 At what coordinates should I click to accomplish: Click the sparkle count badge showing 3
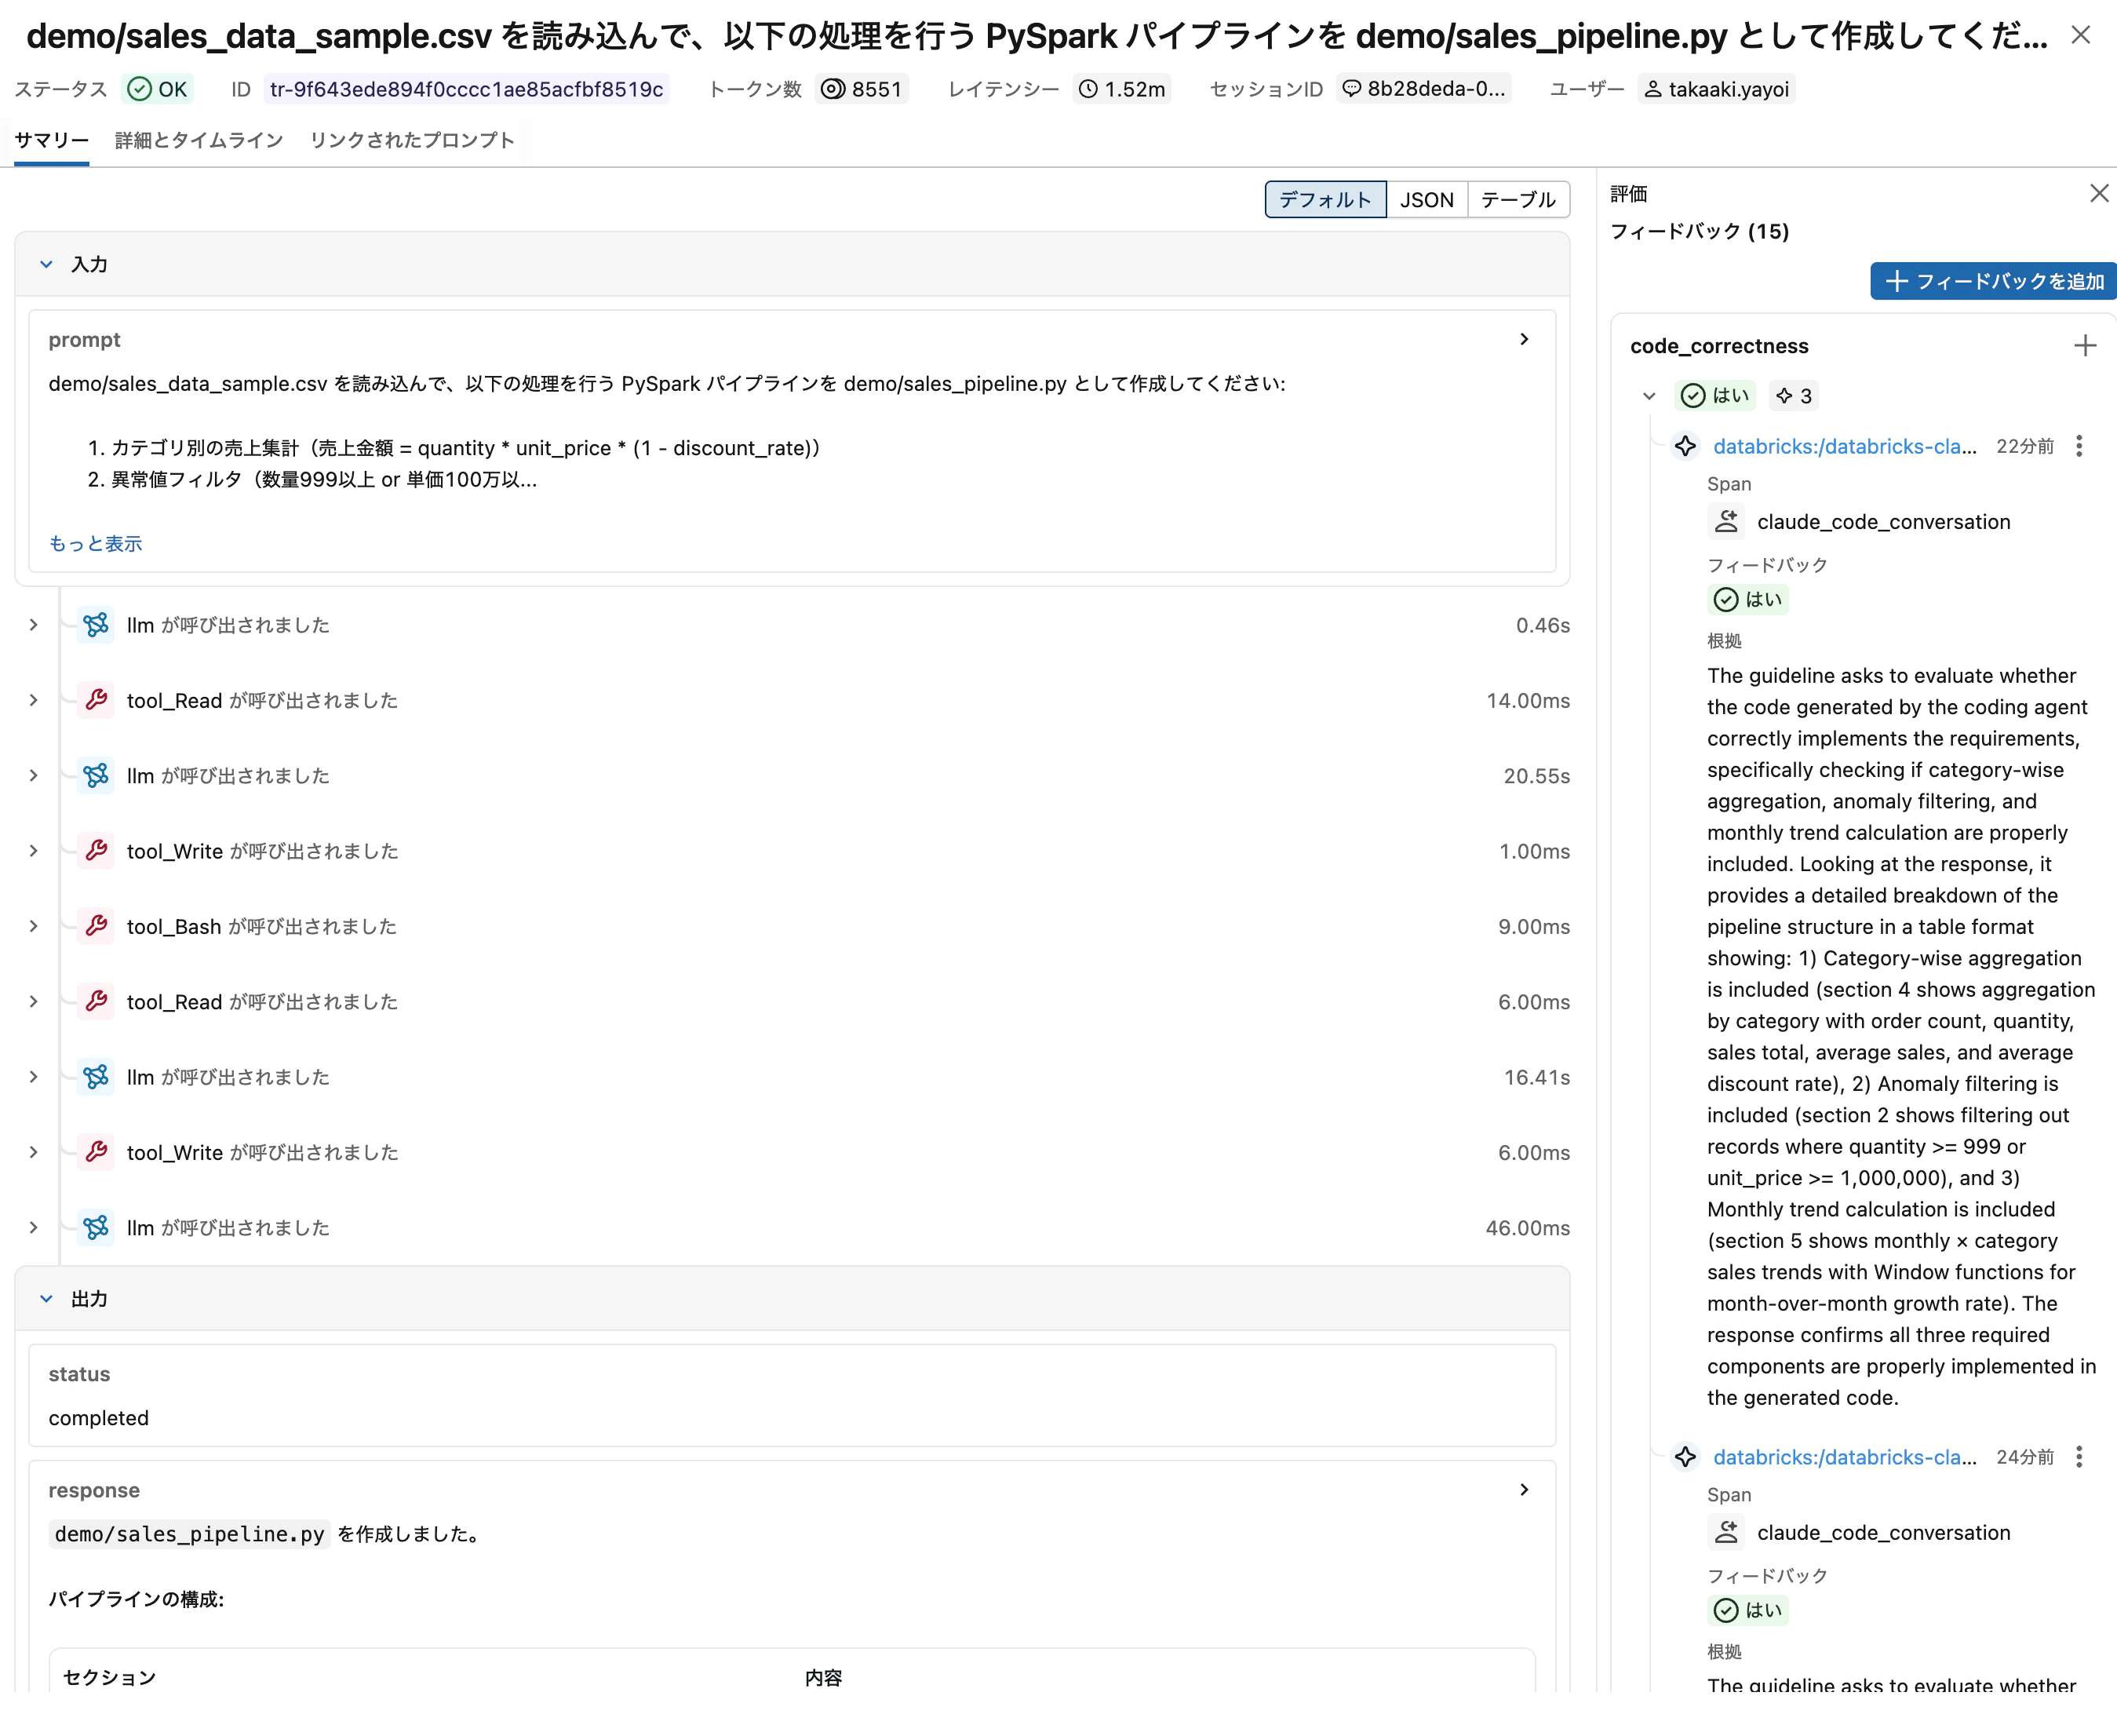pos(1793,396)
